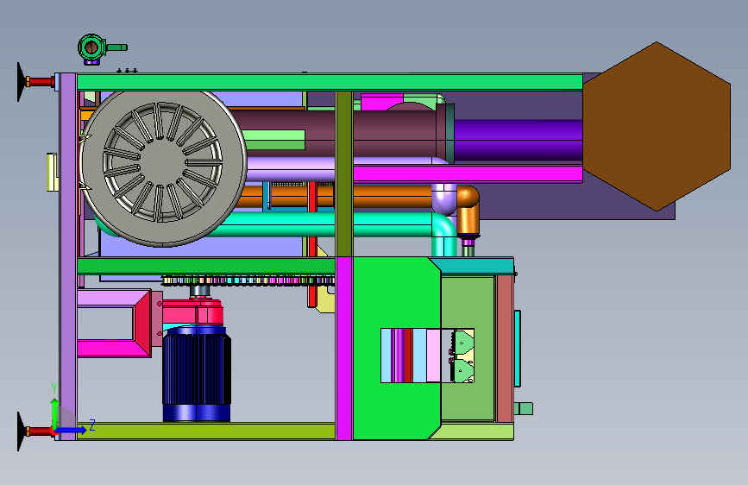This screenshot has height=485, width=748.
Task: Pick the orange horizontal pipe
Action: pos(381,196)
